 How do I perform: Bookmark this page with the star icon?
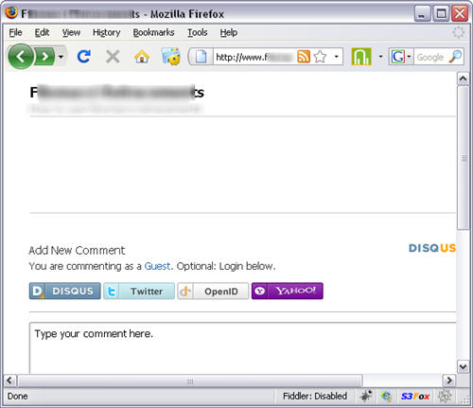click(320, 57)
